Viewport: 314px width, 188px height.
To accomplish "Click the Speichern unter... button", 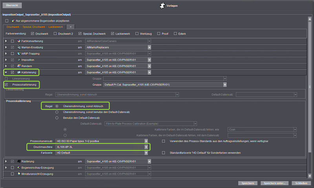I will point(275,183).
